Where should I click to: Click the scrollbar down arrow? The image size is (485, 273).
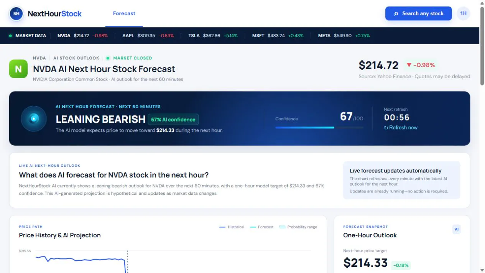pyautogui.click(x=482, y=270)
